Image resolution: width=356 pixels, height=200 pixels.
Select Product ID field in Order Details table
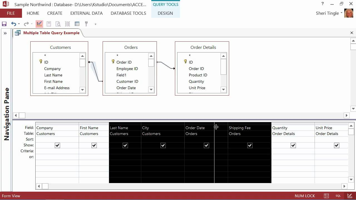(x=198, y=75)
